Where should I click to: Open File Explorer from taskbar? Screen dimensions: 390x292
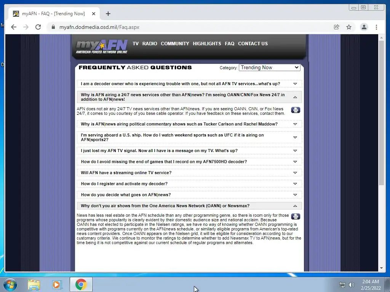[34, 285]
